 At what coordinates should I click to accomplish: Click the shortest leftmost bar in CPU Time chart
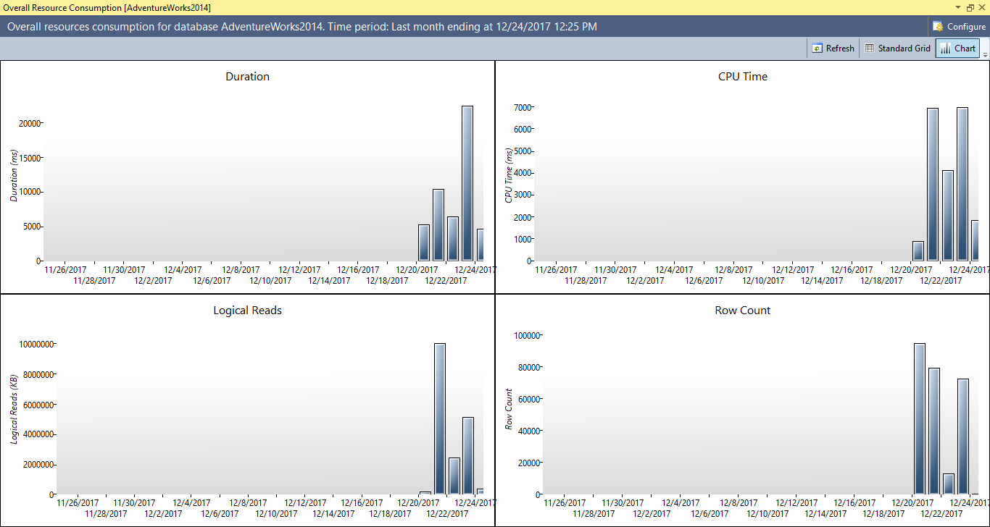pyautogui.click(x=918, y=251)
